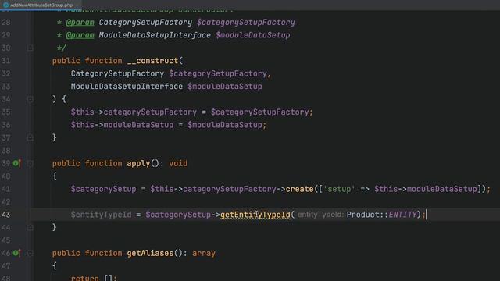Image resolution: width=500 pixels, height=281 pixels.
Task: Click $this->categorySetupFactory on line 35
Action: coord(134,112)
